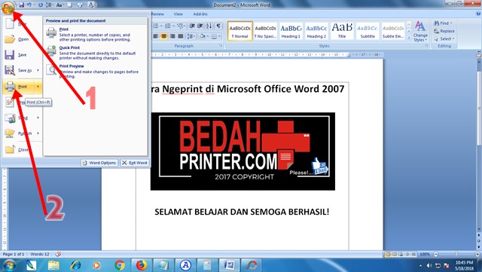Click the Windows Start button

point(10,265)
